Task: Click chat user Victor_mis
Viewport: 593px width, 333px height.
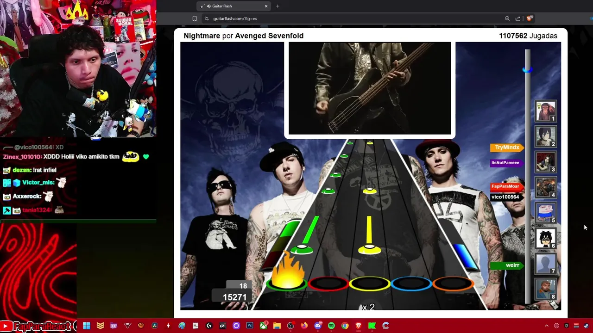Action: click(38, 183)
